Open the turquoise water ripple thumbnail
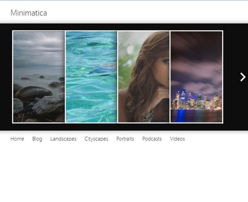Screen dimensions: 248x202 [x=91, y=77]
